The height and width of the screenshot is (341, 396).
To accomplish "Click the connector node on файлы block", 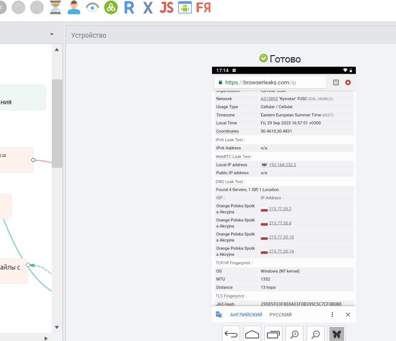I will (x=28, y=265).
